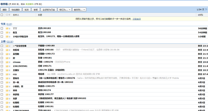
Task: Click the 开始使用 link in notice
Action: 136,19
